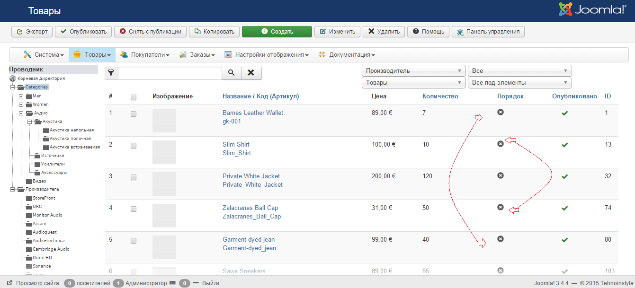Click the Опубликовать toolbar button
The image size is (635, 288).
click(x=83, y=32)
